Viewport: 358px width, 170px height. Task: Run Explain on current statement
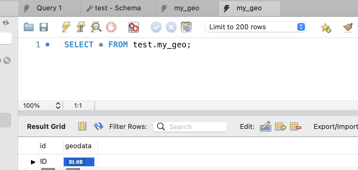point(96,27)
